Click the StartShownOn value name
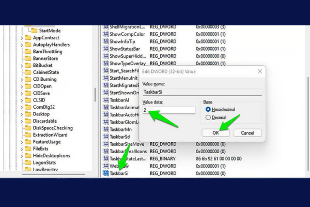Viewport: 310px width, 207px height. point(124,93)
